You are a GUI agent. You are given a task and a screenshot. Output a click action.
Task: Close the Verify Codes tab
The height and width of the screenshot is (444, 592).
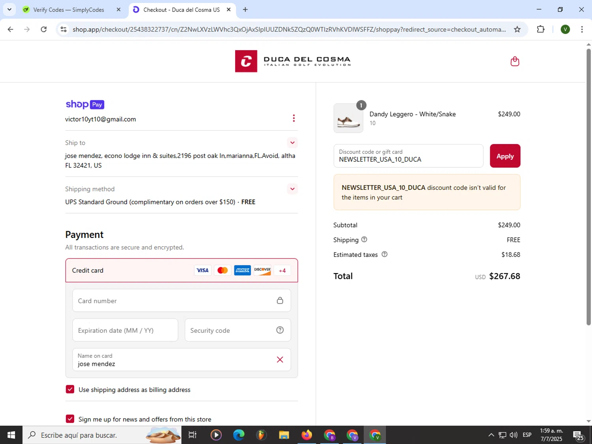click(x=118, y=9)
